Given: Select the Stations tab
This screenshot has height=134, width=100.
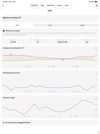Looking at the screenshot, I should click(x=34, y=5).
